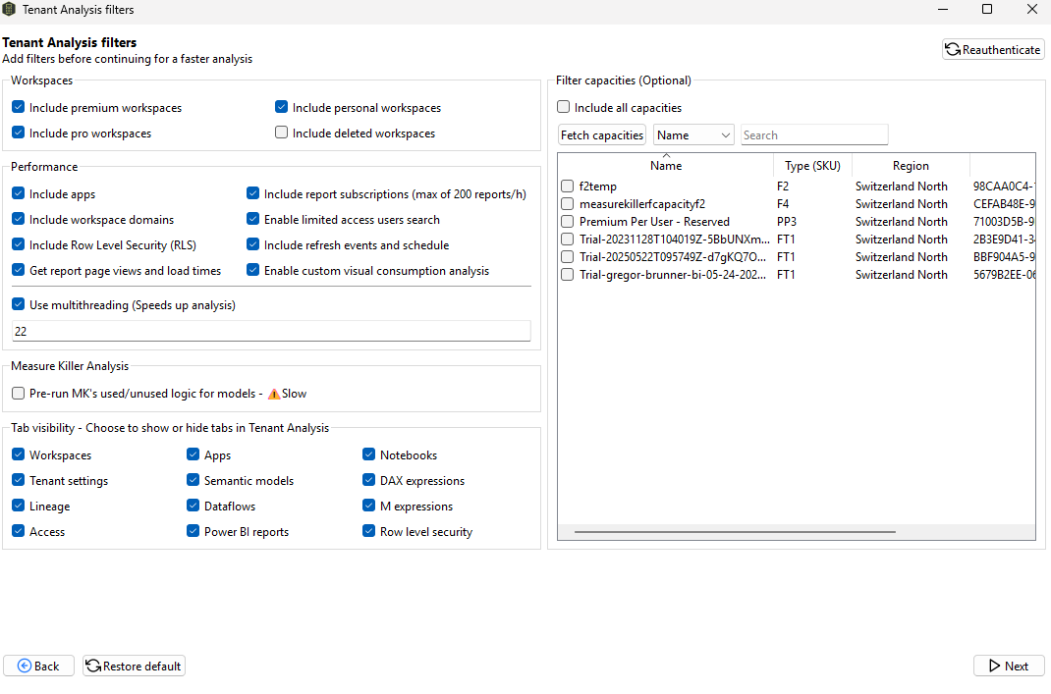Enable Include deleted workspaces

(282, 133)
